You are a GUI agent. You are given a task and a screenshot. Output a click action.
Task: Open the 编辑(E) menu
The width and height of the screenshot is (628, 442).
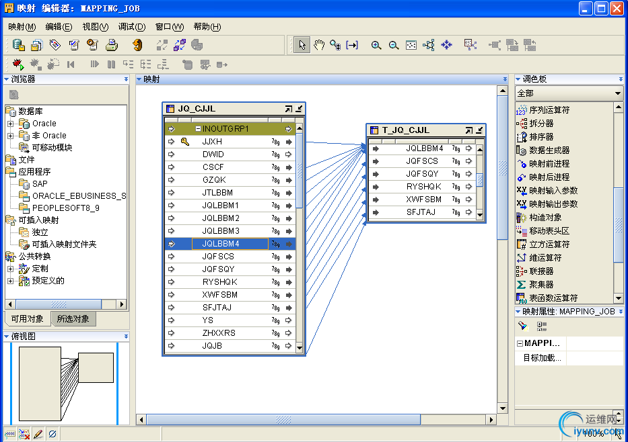tap(59, 27)
